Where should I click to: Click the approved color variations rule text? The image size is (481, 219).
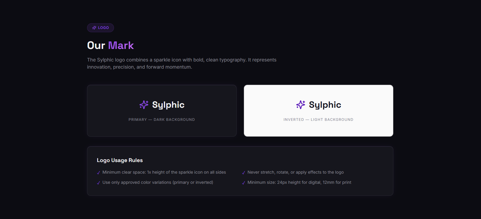pos(158,183)
